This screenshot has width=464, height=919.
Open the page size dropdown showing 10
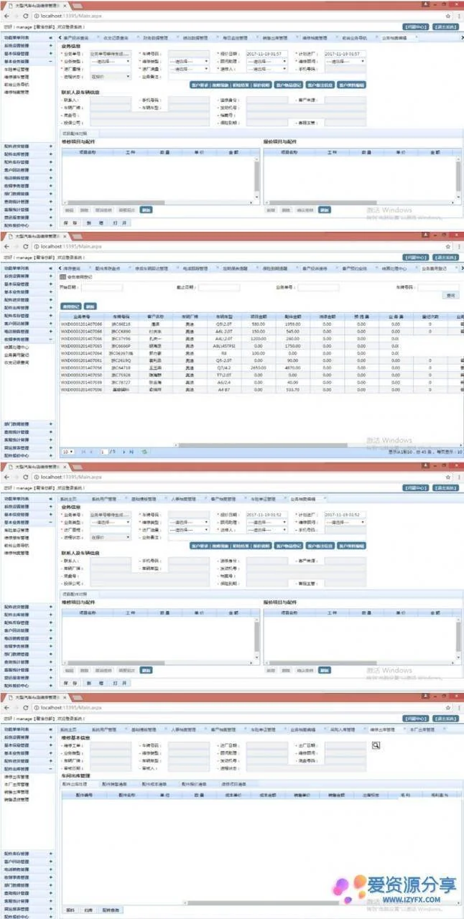coord(68,452)
